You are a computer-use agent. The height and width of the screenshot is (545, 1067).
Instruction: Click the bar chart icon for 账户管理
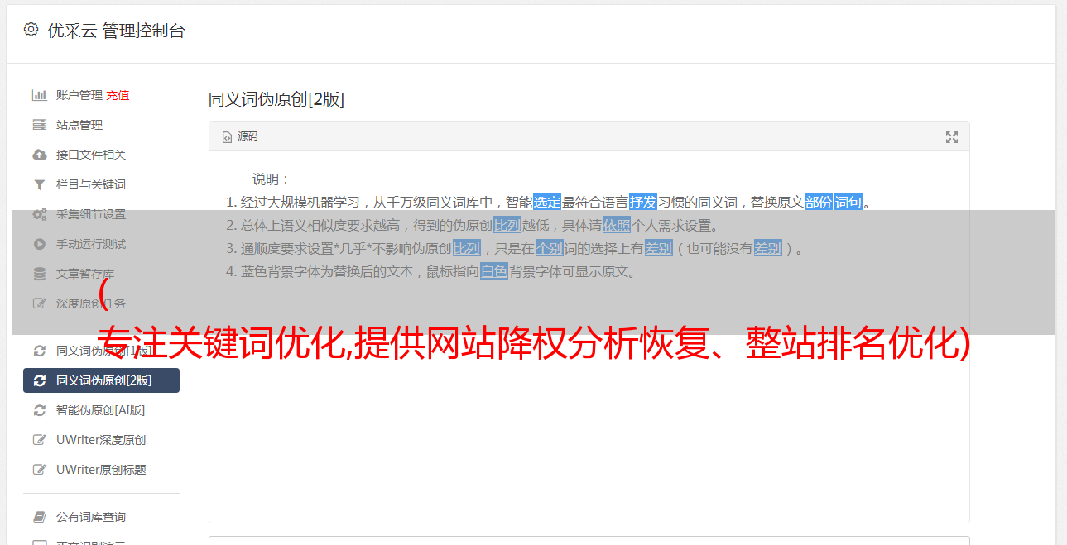point(39,95)
